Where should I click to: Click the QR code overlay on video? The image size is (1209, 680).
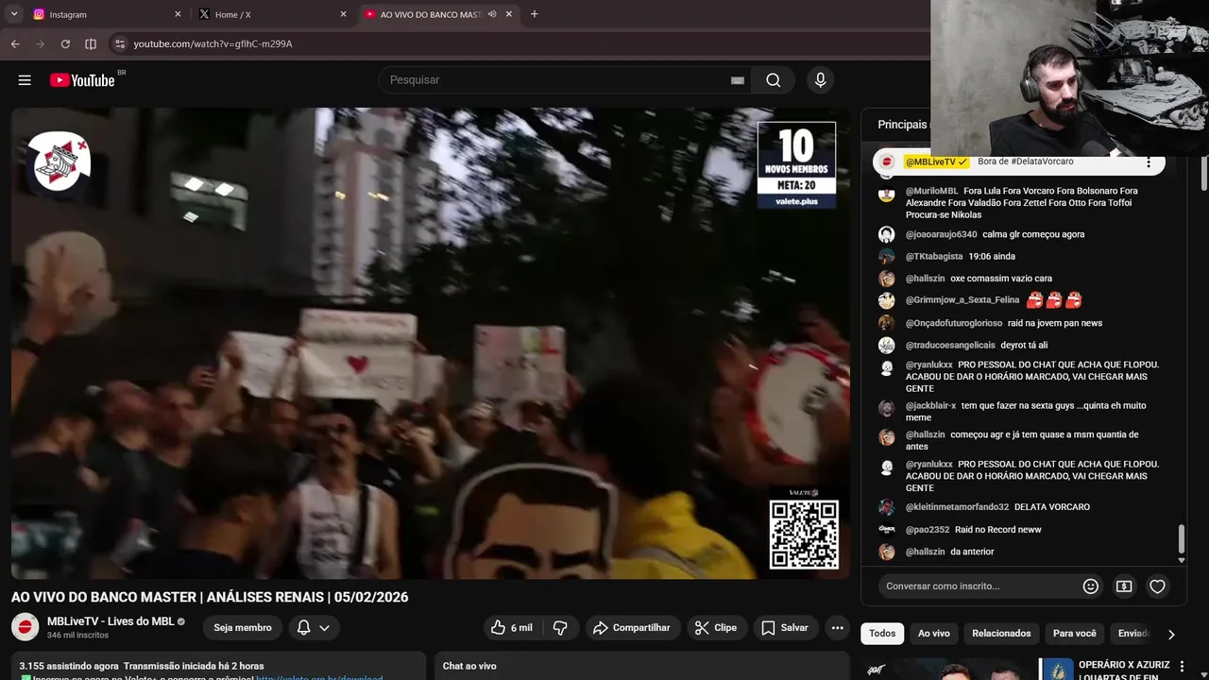click(804, 535)
